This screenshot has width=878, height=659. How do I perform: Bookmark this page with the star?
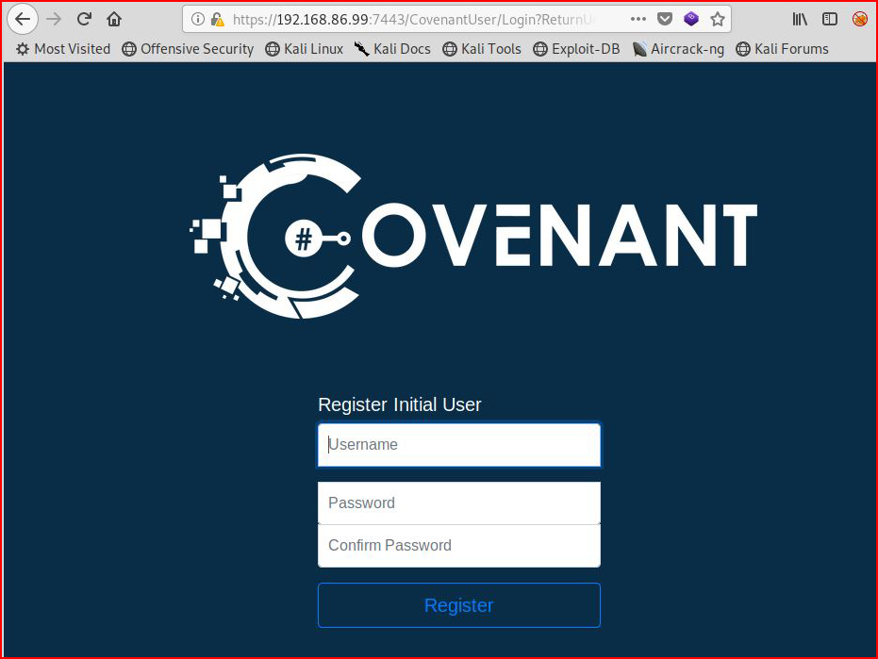point(718,19)
